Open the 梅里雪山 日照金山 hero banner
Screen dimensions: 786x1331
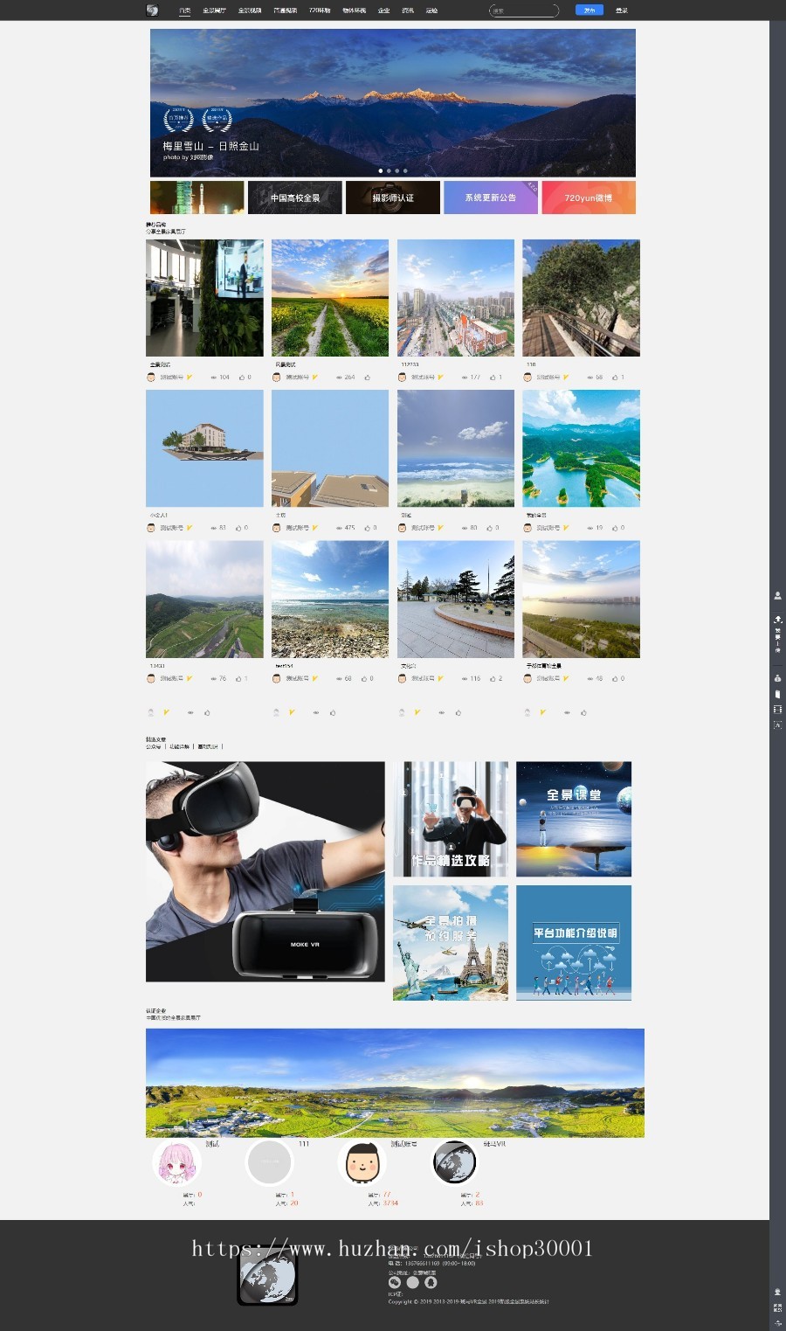(x=393, y=103)
